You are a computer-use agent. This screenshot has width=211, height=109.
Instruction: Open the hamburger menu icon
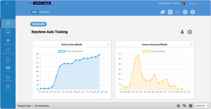coord(8,3)
